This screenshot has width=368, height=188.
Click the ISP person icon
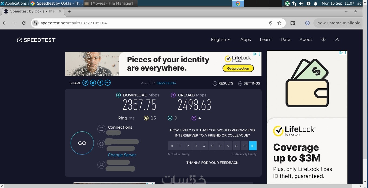pyautogui.click(x=101, y=164)
